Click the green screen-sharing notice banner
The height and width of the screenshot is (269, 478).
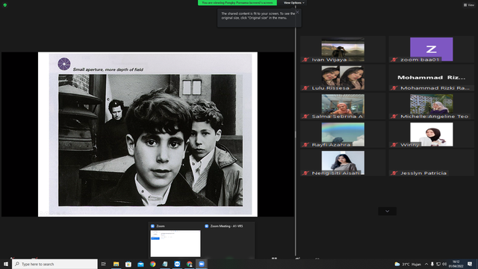coord(238,3)
